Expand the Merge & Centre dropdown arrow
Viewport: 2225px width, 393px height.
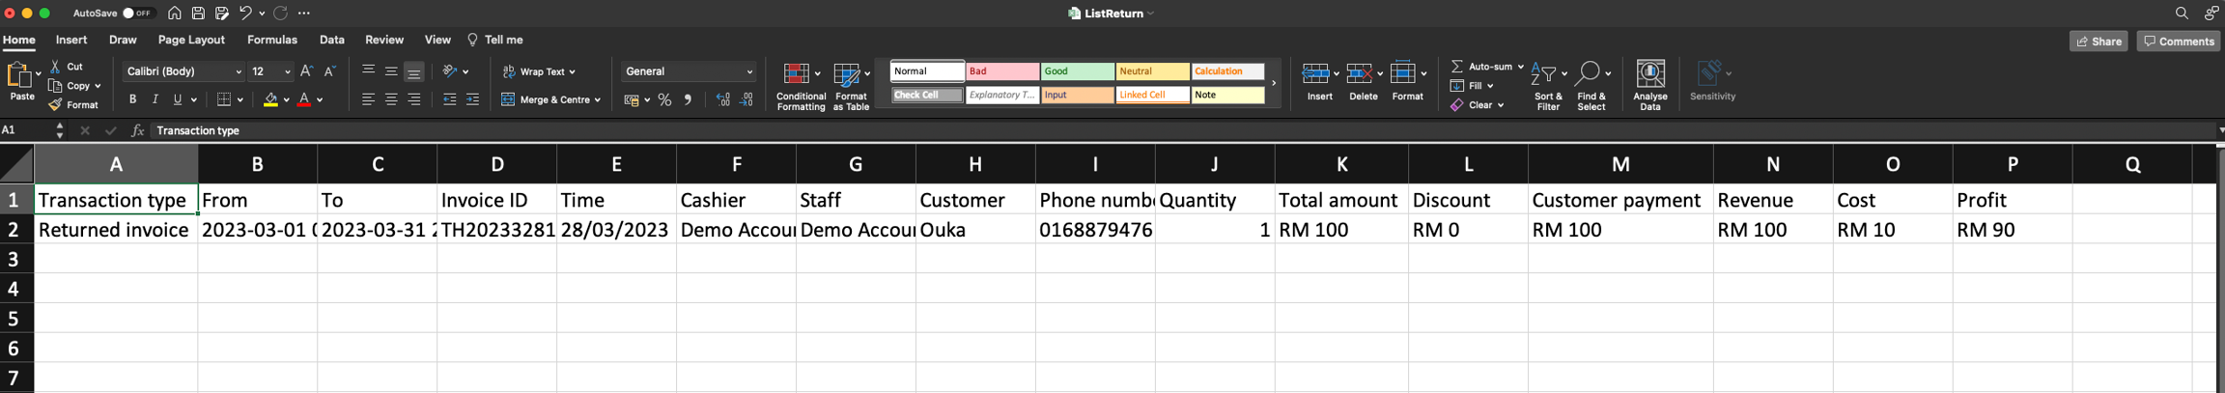coord(598,100)
